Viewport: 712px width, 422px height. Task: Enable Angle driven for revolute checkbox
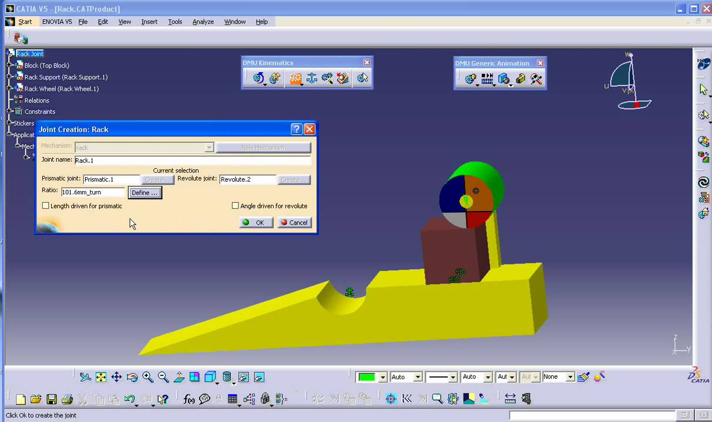click(x=236, y=206)
